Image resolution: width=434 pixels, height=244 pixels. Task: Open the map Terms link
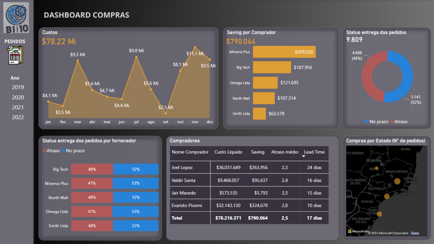pos(415,233)
